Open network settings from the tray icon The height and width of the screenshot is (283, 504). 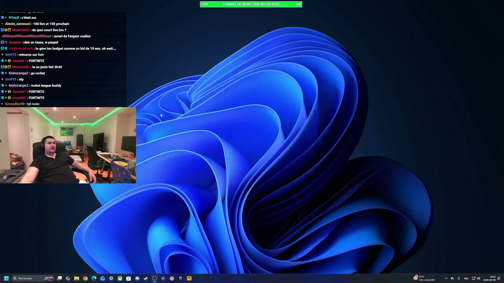click(x=474, y=278)
